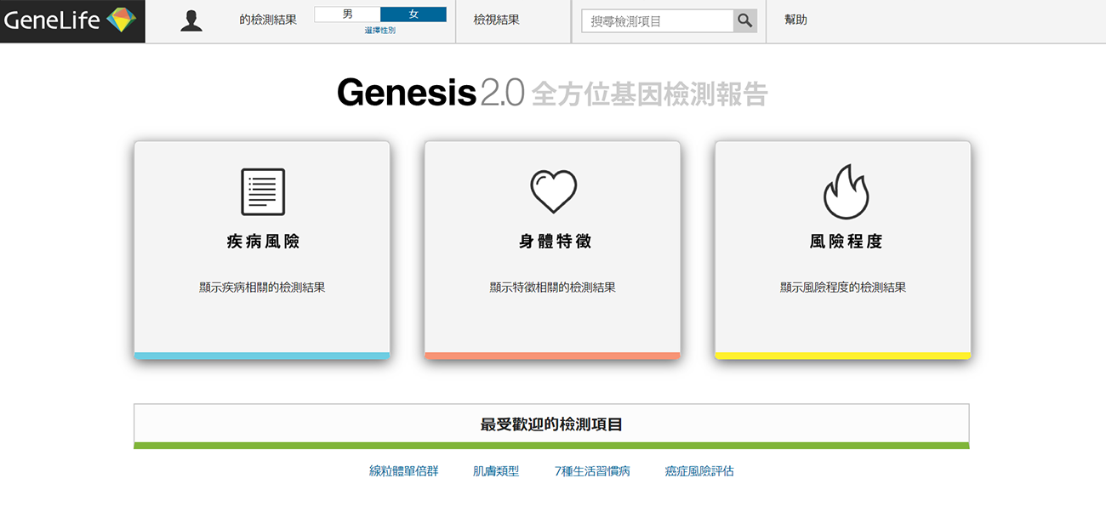Click the 最受歡迎的檢測項目 heading
This screenshot has width=1106, height=518.
(551, 424)
